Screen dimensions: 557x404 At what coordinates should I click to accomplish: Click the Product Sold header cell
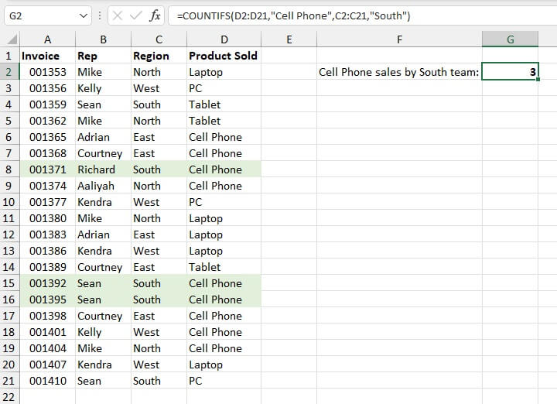click(x=223, y=56)
